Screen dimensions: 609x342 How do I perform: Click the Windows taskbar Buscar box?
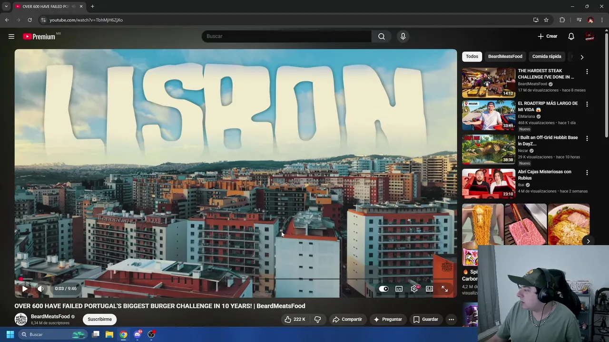point(53,334)
